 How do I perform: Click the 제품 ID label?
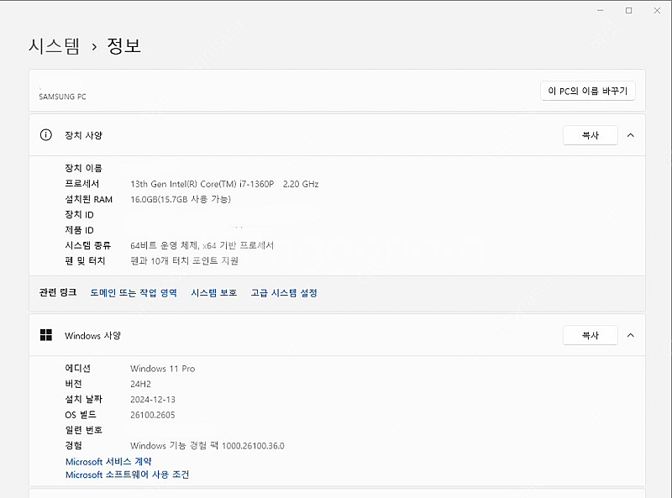tap(79, 230)
